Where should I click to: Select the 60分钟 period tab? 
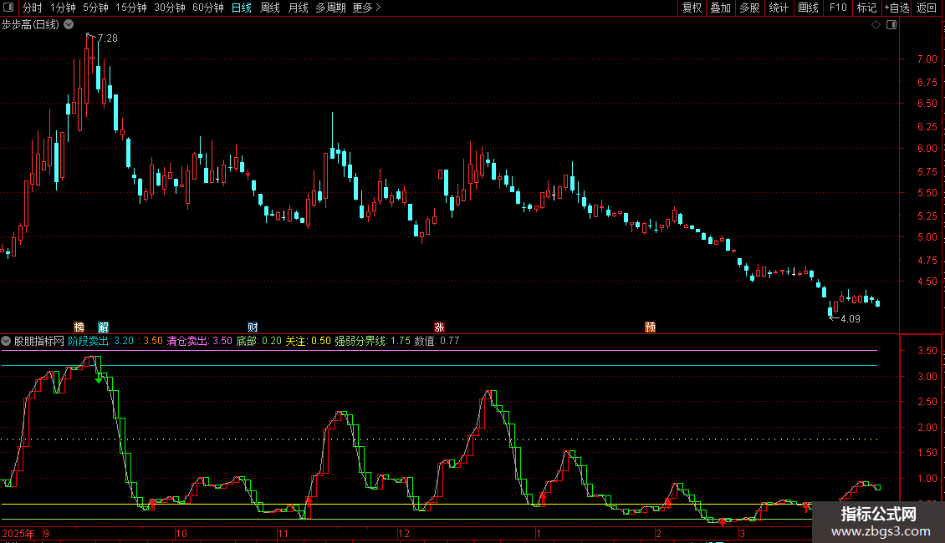pyautogui.click(x=207, y=8)
